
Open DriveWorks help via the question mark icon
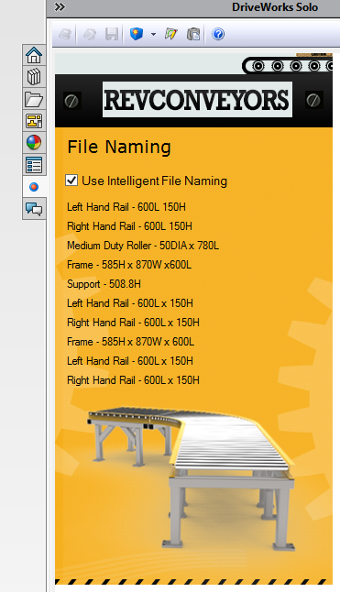point(218,34)
